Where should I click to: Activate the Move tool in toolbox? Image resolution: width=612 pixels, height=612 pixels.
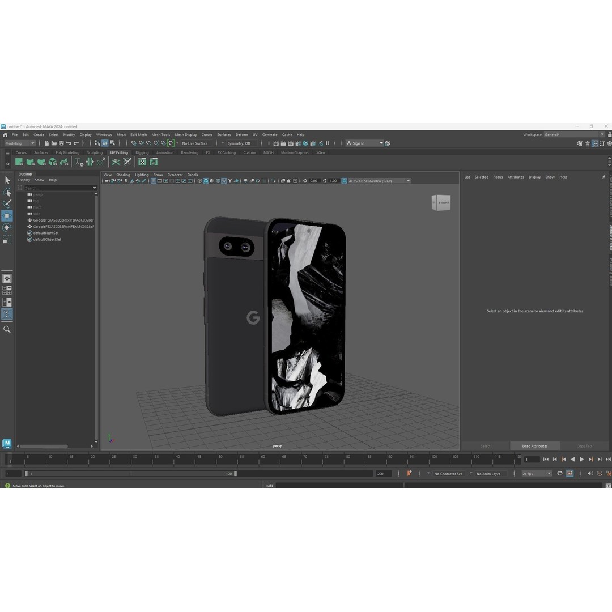[7, 215]
